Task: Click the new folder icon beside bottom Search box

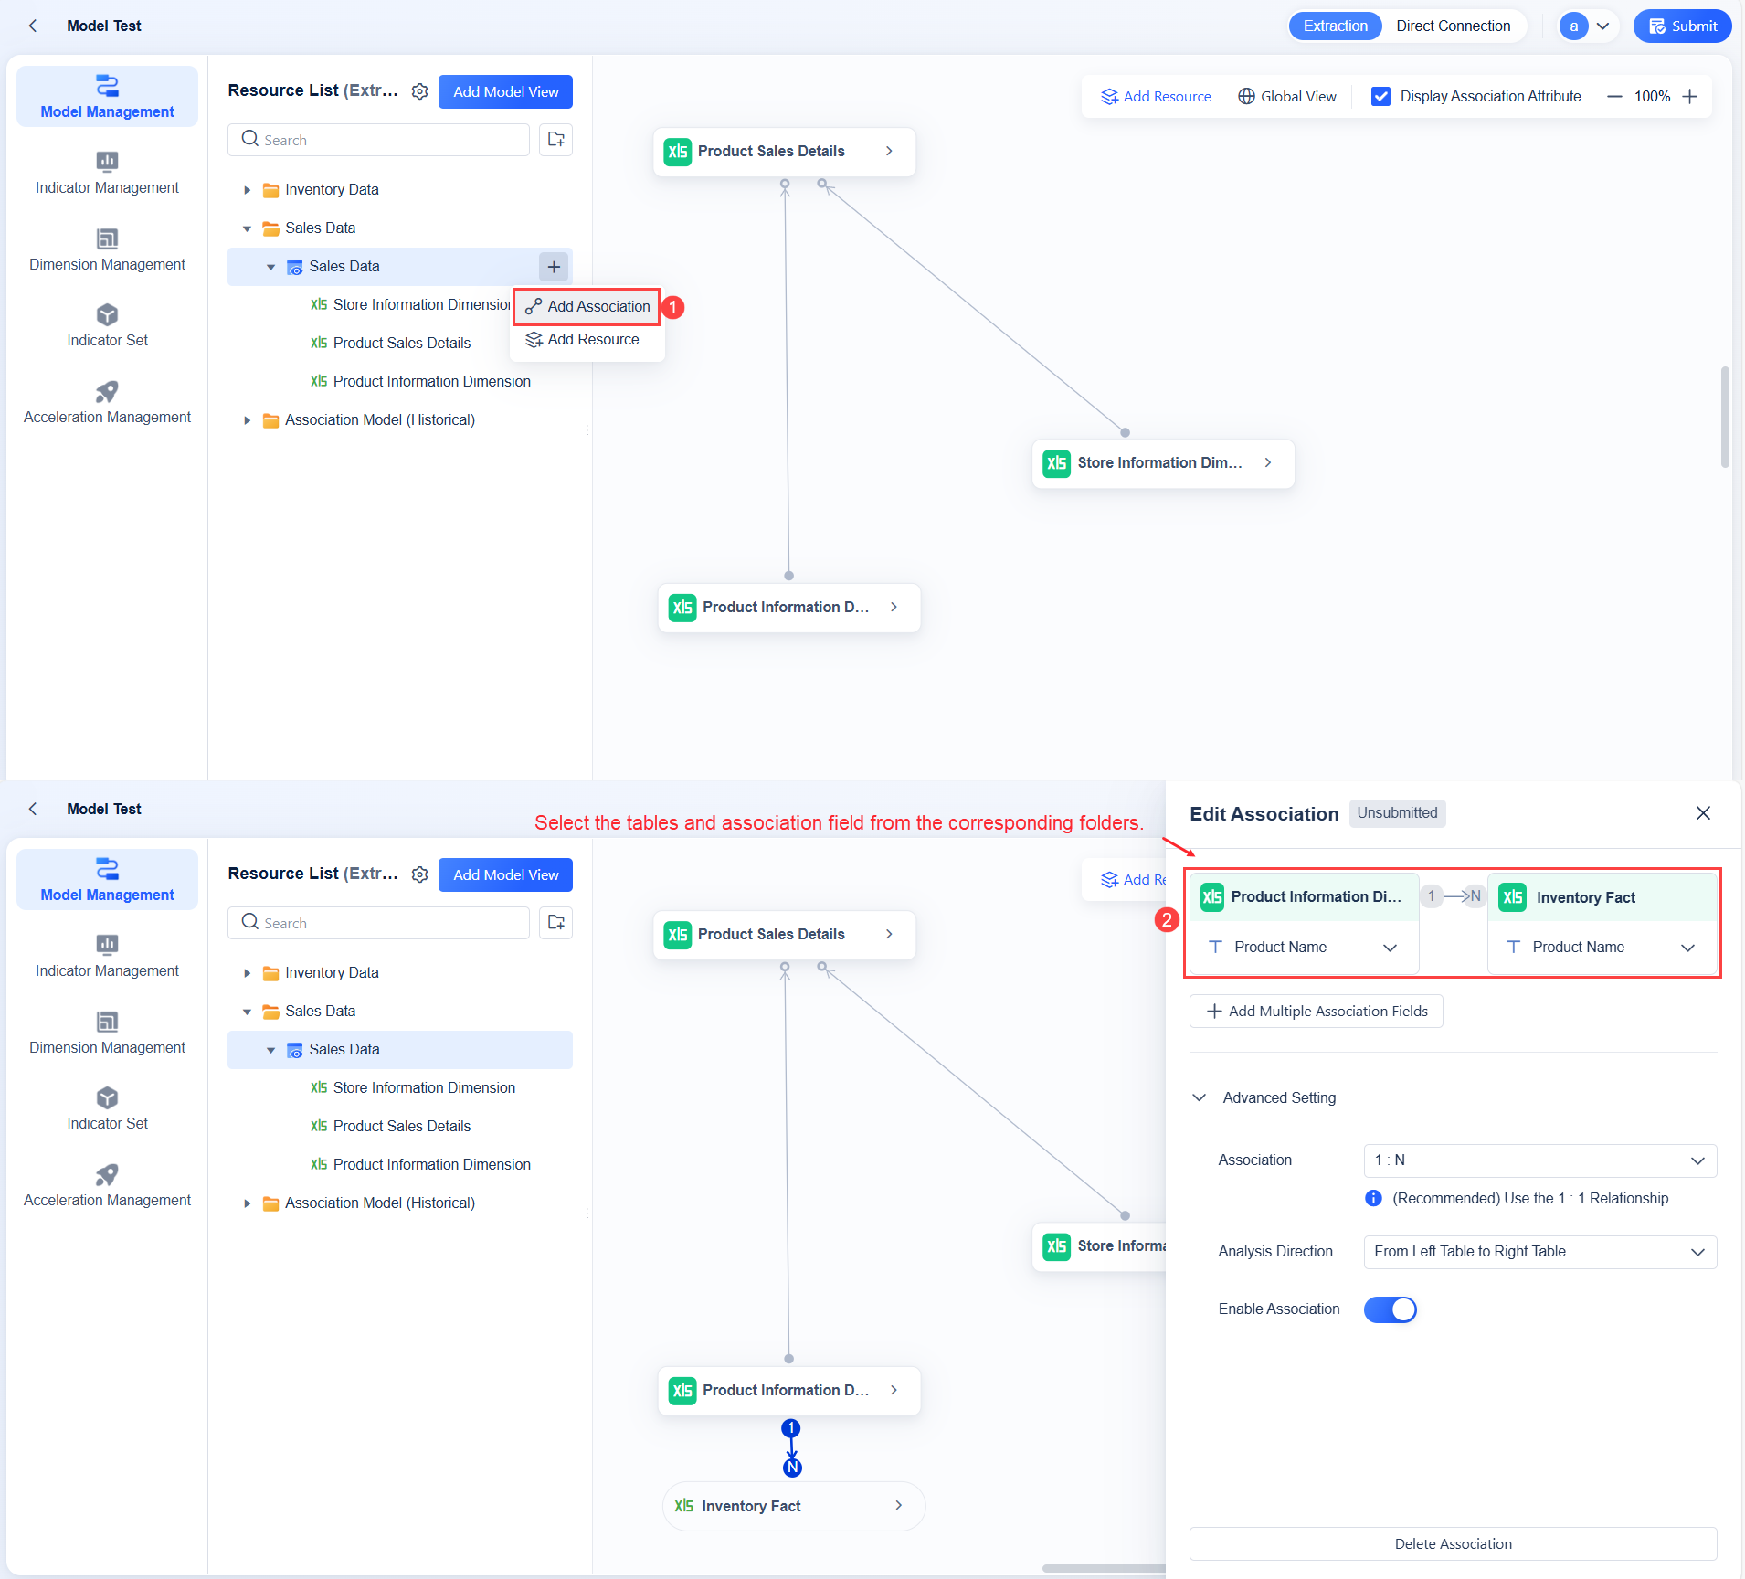Action: [x=555, y=922]
